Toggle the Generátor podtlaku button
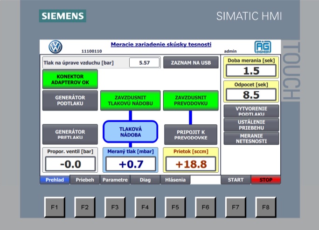The image size is (319, 230). (x=70, y=101)
